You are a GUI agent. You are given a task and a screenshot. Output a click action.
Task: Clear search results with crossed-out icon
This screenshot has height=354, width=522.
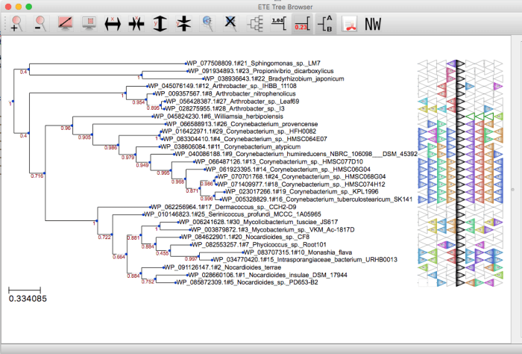click(231, 25)
